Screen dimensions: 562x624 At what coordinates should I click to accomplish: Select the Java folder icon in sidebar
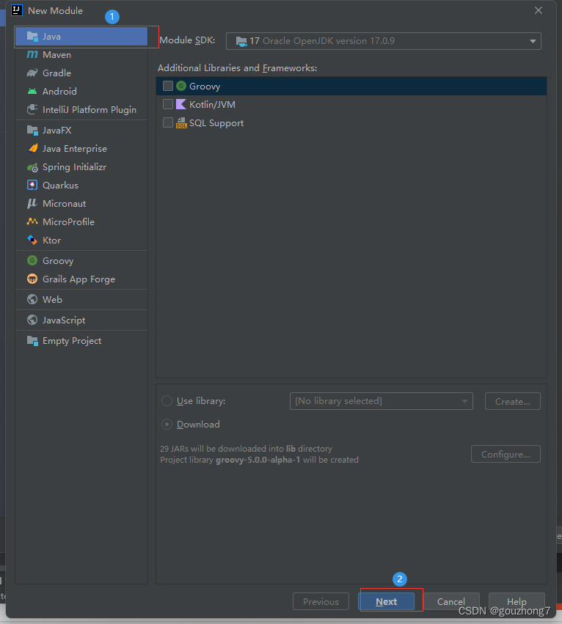(x=32, y=36)
